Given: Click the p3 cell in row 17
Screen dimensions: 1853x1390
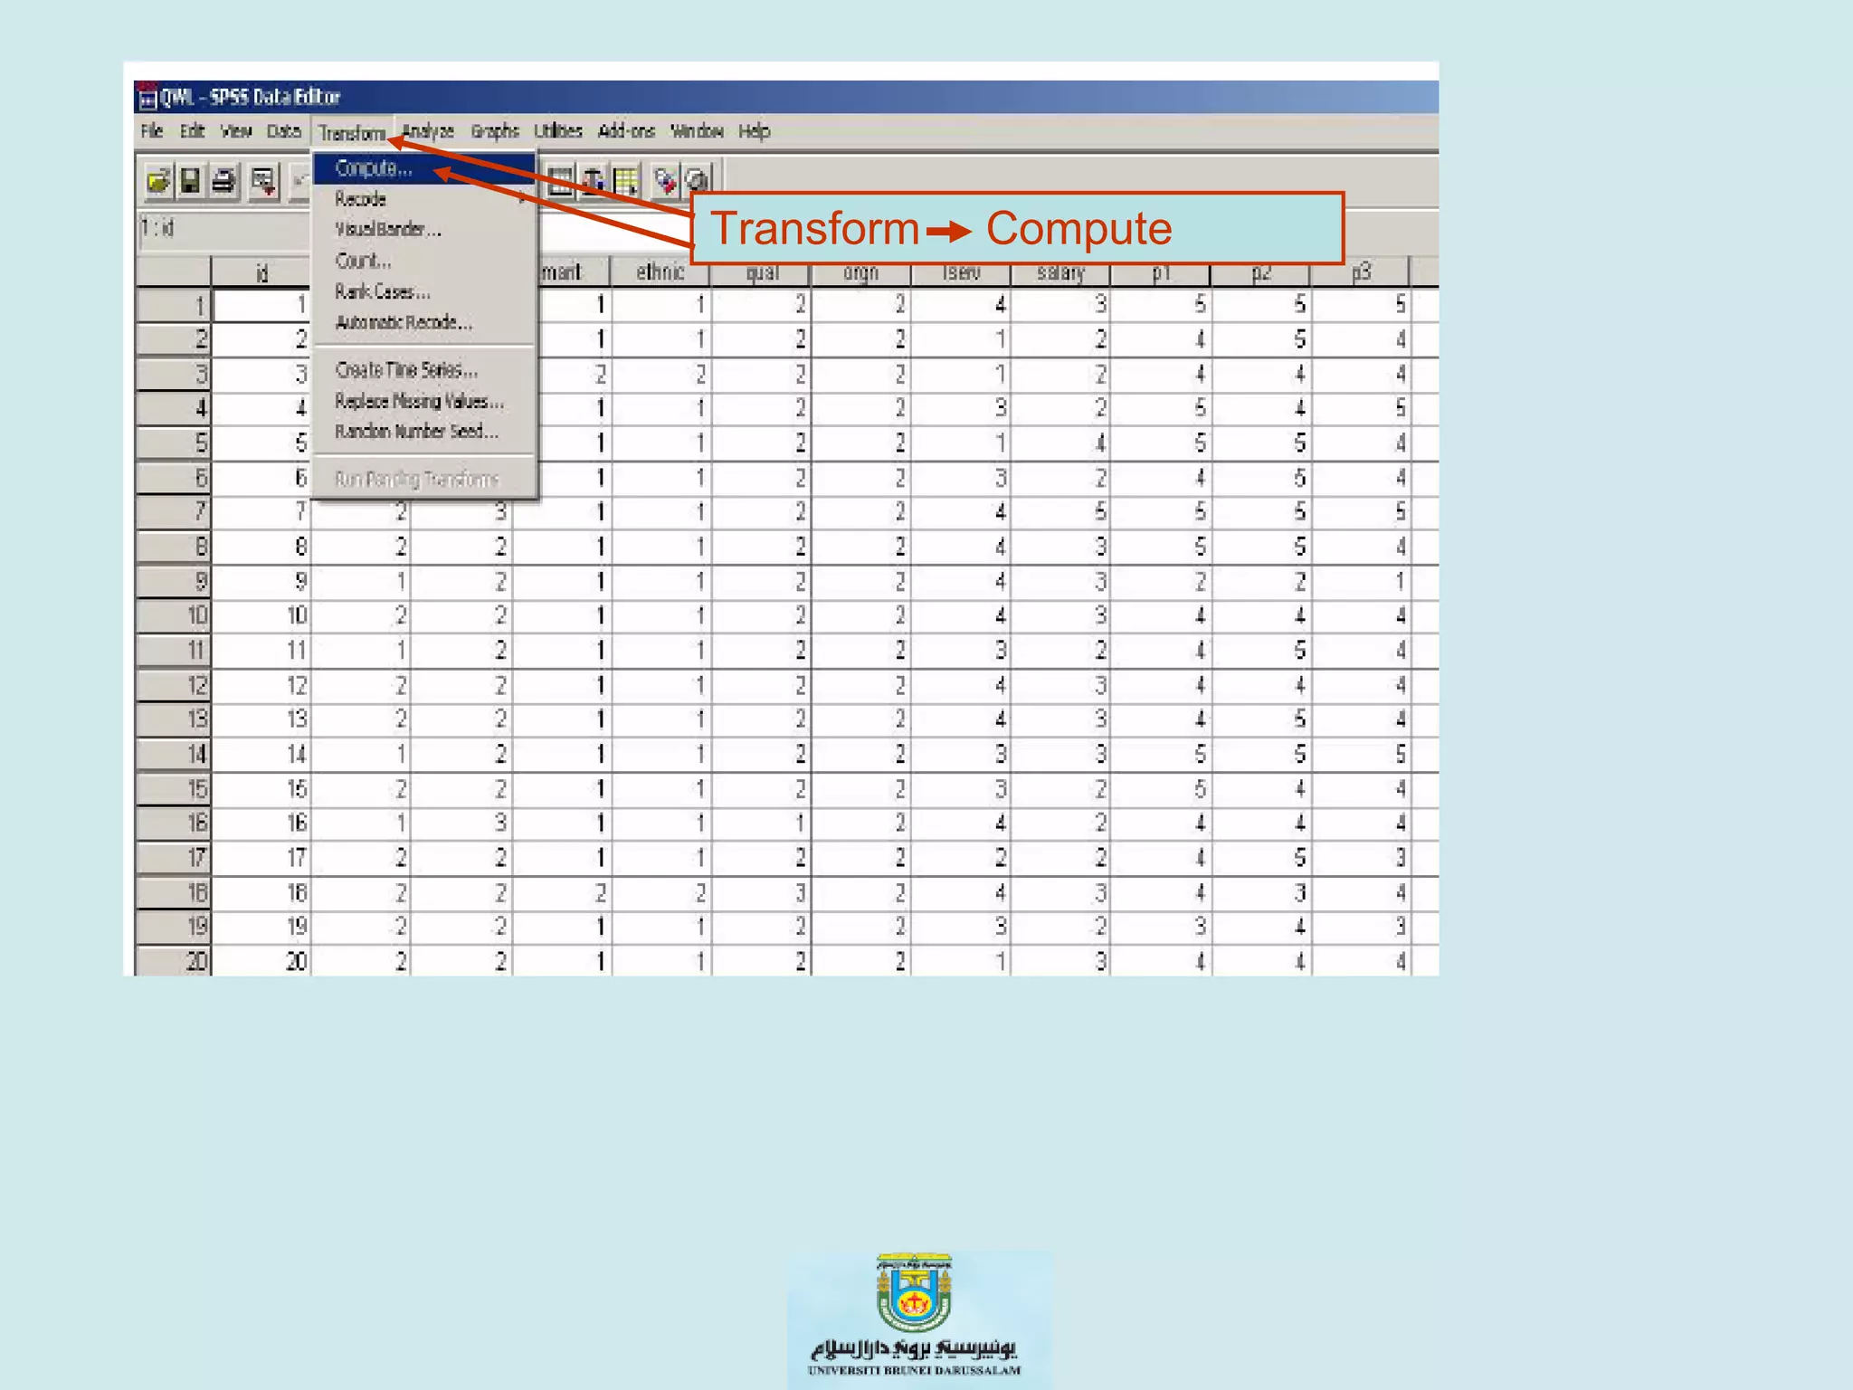Looking at the screenshot, I should tap(1361, 858).
